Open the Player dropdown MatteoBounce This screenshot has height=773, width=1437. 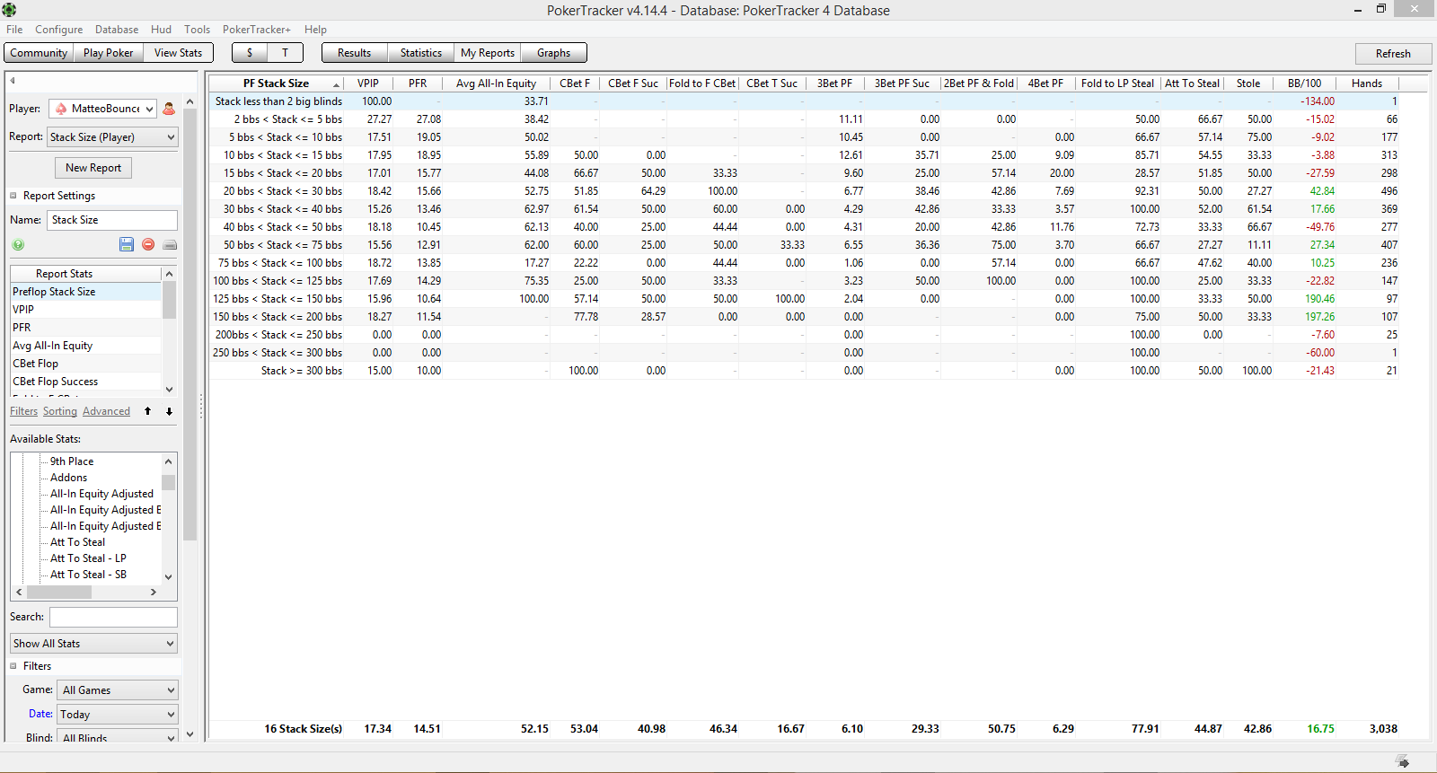pyautogui.click(x=102, y=109)
